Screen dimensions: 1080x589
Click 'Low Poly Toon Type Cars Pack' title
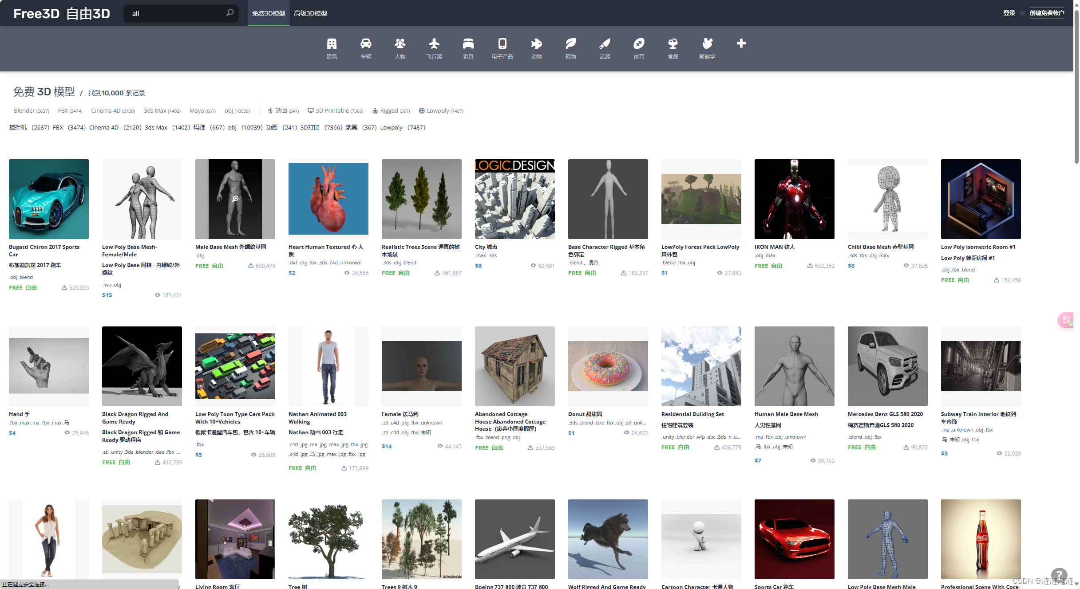[x=235, y=418]
